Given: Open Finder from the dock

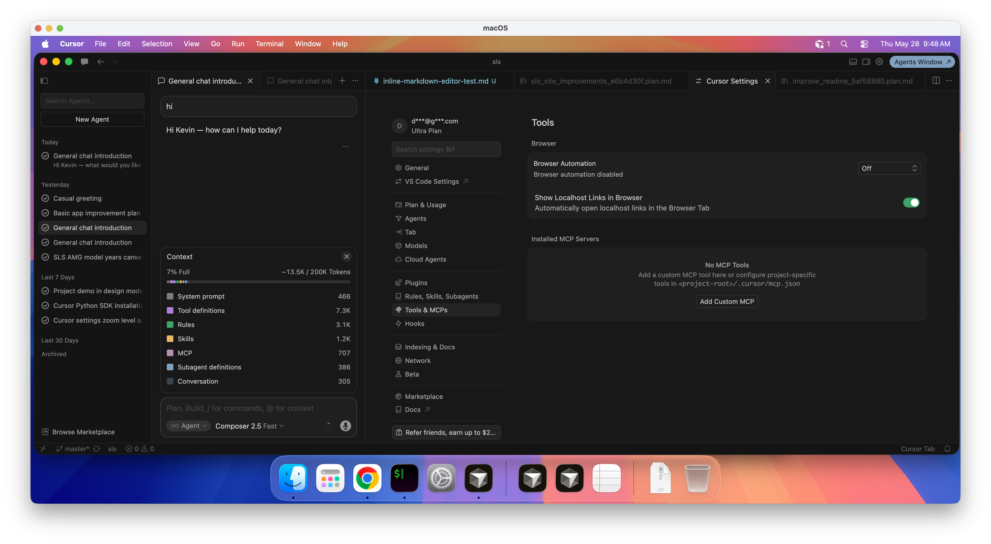Looking at the screenshot, I should coord(293,478).
